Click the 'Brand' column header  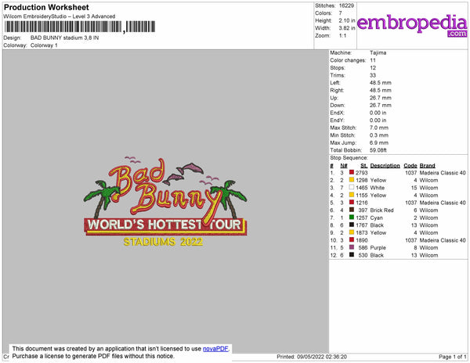(x=427, y=166)
